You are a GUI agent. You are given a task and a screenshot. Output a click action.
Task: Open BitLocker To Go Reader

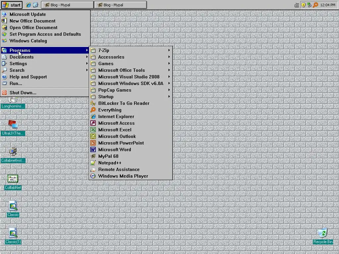tap(130, 103)
